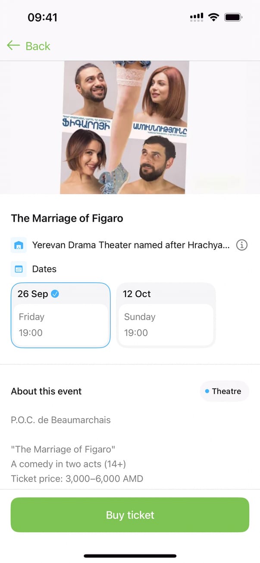Image resolution: width=260 pixels, height=563 pixels.
Task: Tap the Theatre category tag
Action: pyautogui.click(x=224, y=391)
